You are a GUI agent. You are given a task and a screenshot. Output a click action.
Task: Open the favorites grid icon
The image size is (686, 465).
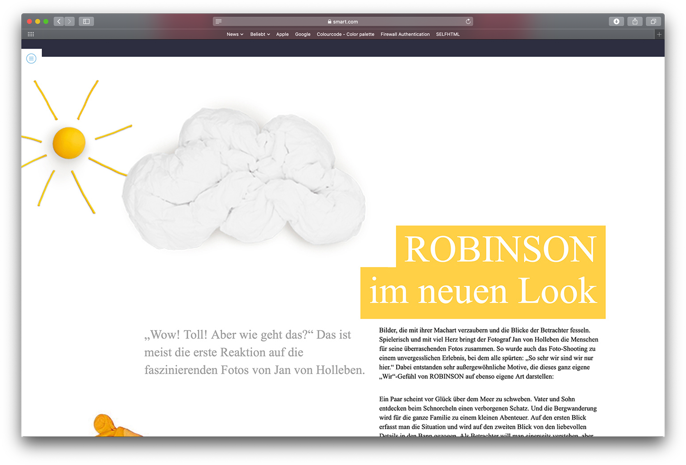click(x=31, y=34)
